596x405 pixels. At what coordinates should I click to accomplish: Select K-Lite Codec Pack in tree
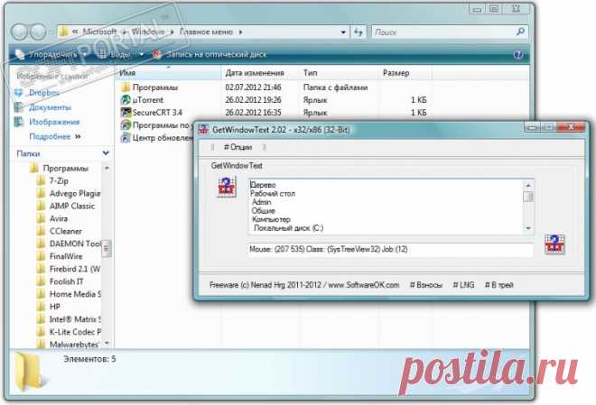click(x=75, y=332)
